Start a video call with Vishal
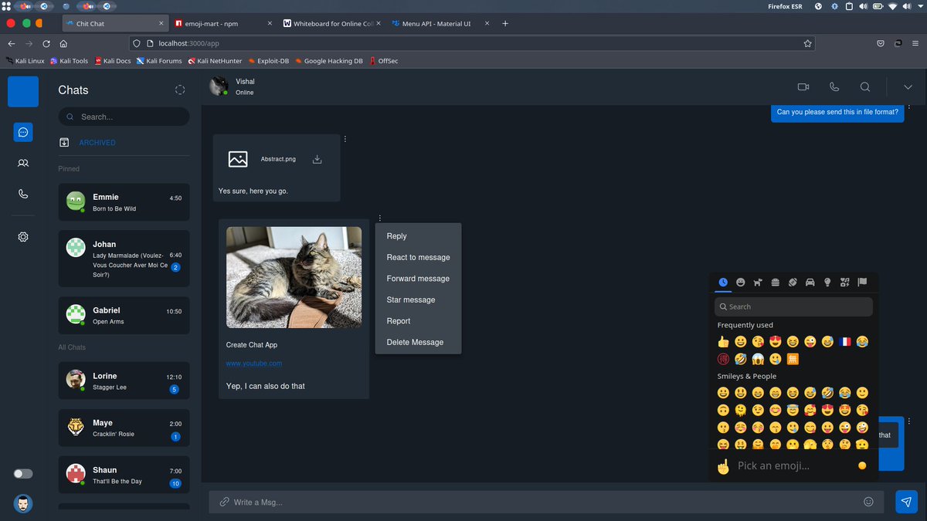The width and height of the screenshot is (927, 521). click(803, 86)
